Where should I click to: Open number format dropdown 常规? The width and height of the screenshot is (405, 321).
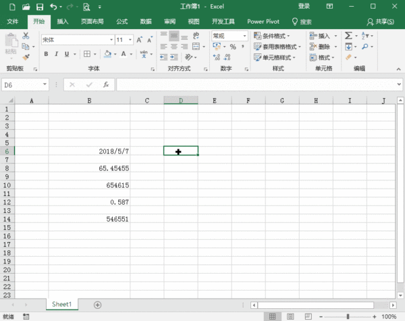[x=244, y=36]
